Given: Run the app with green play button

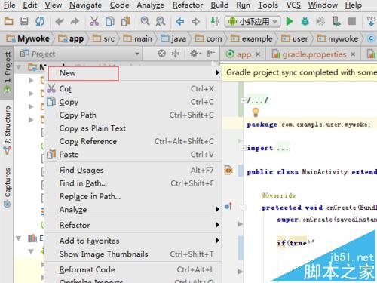Looking at the screenshot, I should pos(290,21).
